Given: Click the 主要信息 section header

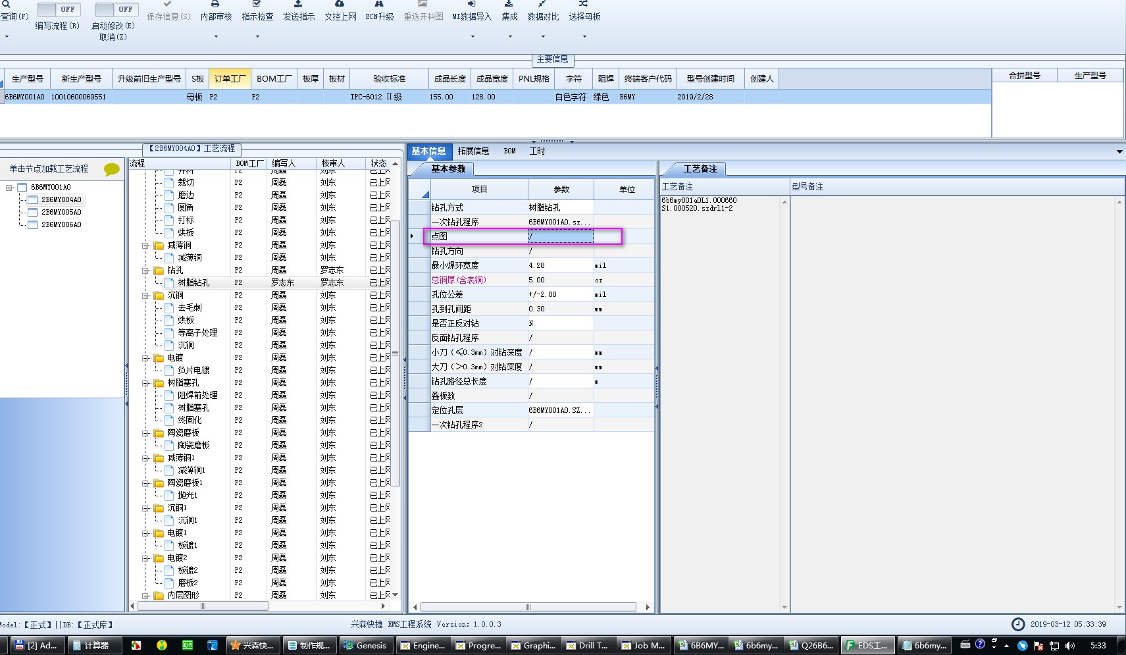Looking at the screenshot, I should [552, 59].
